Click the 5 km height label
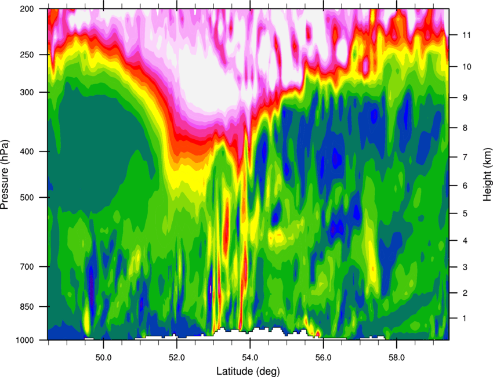493x377 pixels. 465,213
